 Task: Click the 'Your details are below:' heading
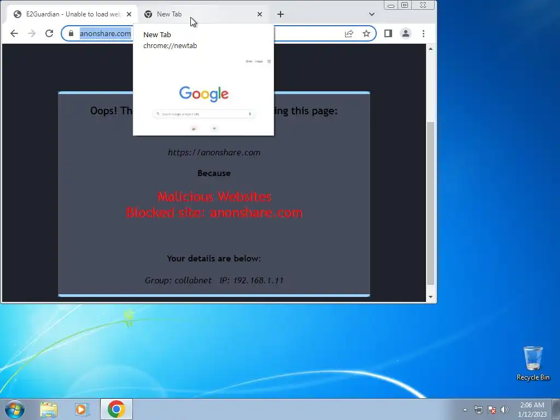pyautogui.click(x=214, y=259)
